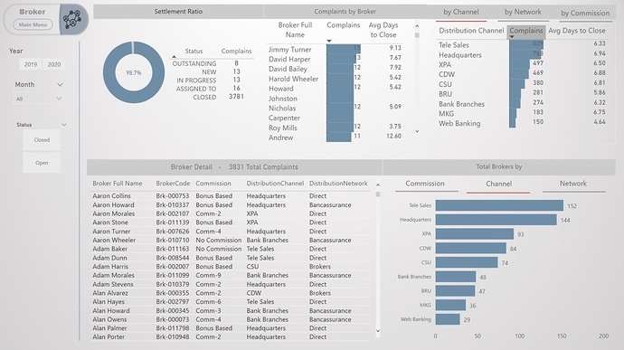The image size is (624, 350).
Task: Sort broker table by Complains header
Action: click(343, 25)
